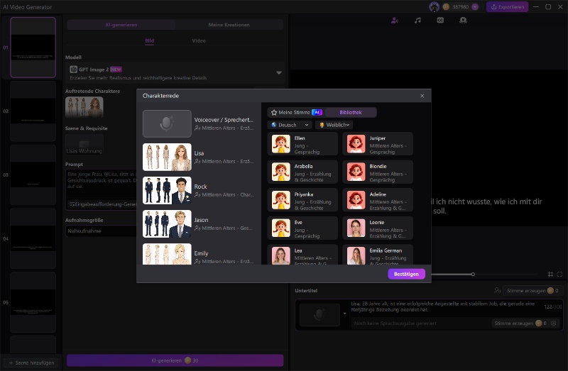568x371 pixels.
Task: Pick the Priyanka voice
Action: pyautogui.click(x=302, y=200)
